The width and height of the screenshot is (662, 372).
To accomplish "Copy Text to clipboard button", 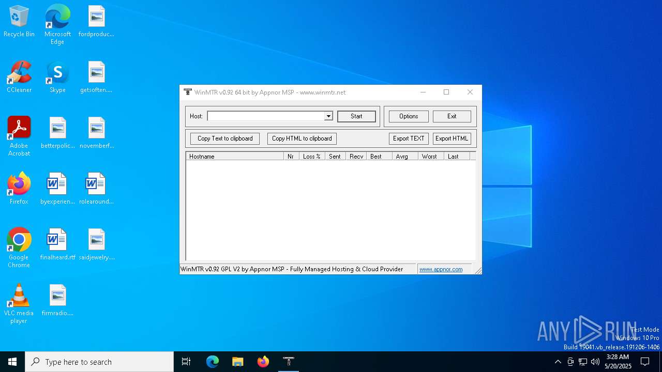I will click(225, 138).
